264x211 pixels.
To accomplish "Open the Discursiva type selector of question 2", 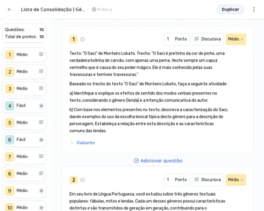I will click(x=208, y=180).
